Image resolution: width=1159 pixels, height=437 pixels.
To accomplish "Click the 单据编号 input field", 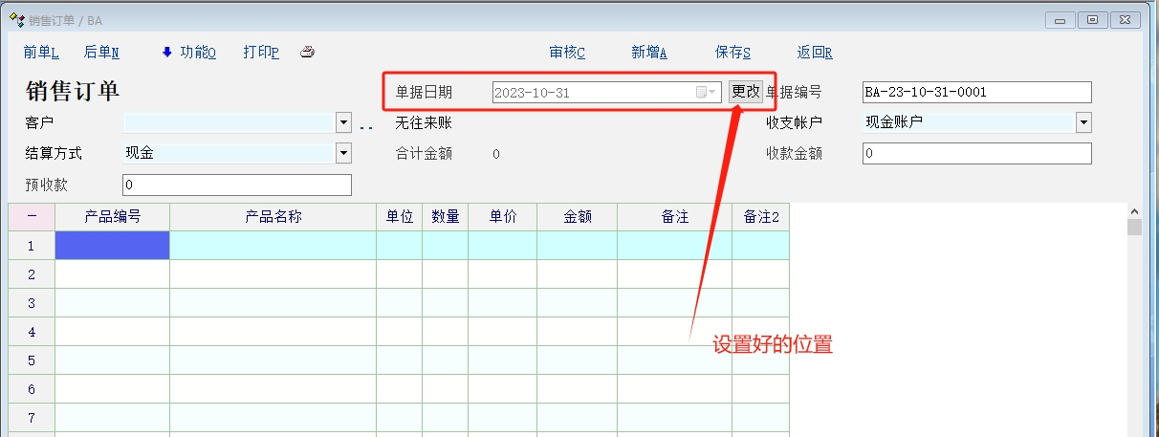I will pyautogui.click(x=976, y=92).
